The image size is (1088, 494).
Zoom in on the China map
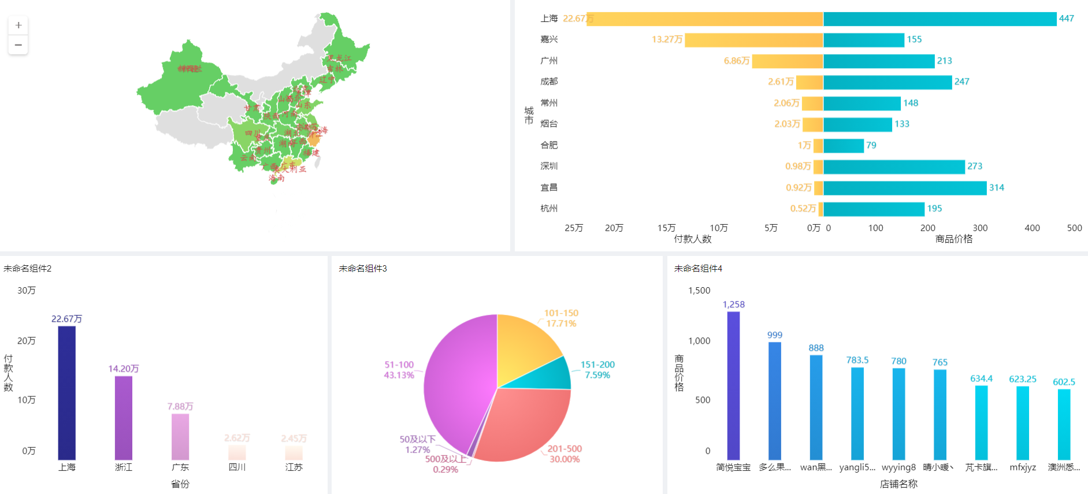tap(18, 25)
